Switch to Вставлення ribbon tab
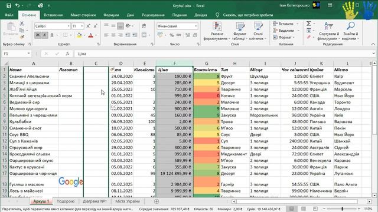The image size is (378, 212). [x=53, y=15]
